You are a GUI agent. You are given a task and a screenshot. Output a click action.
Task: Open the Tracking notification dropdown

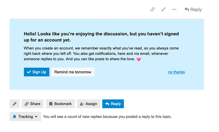[25, 116]
